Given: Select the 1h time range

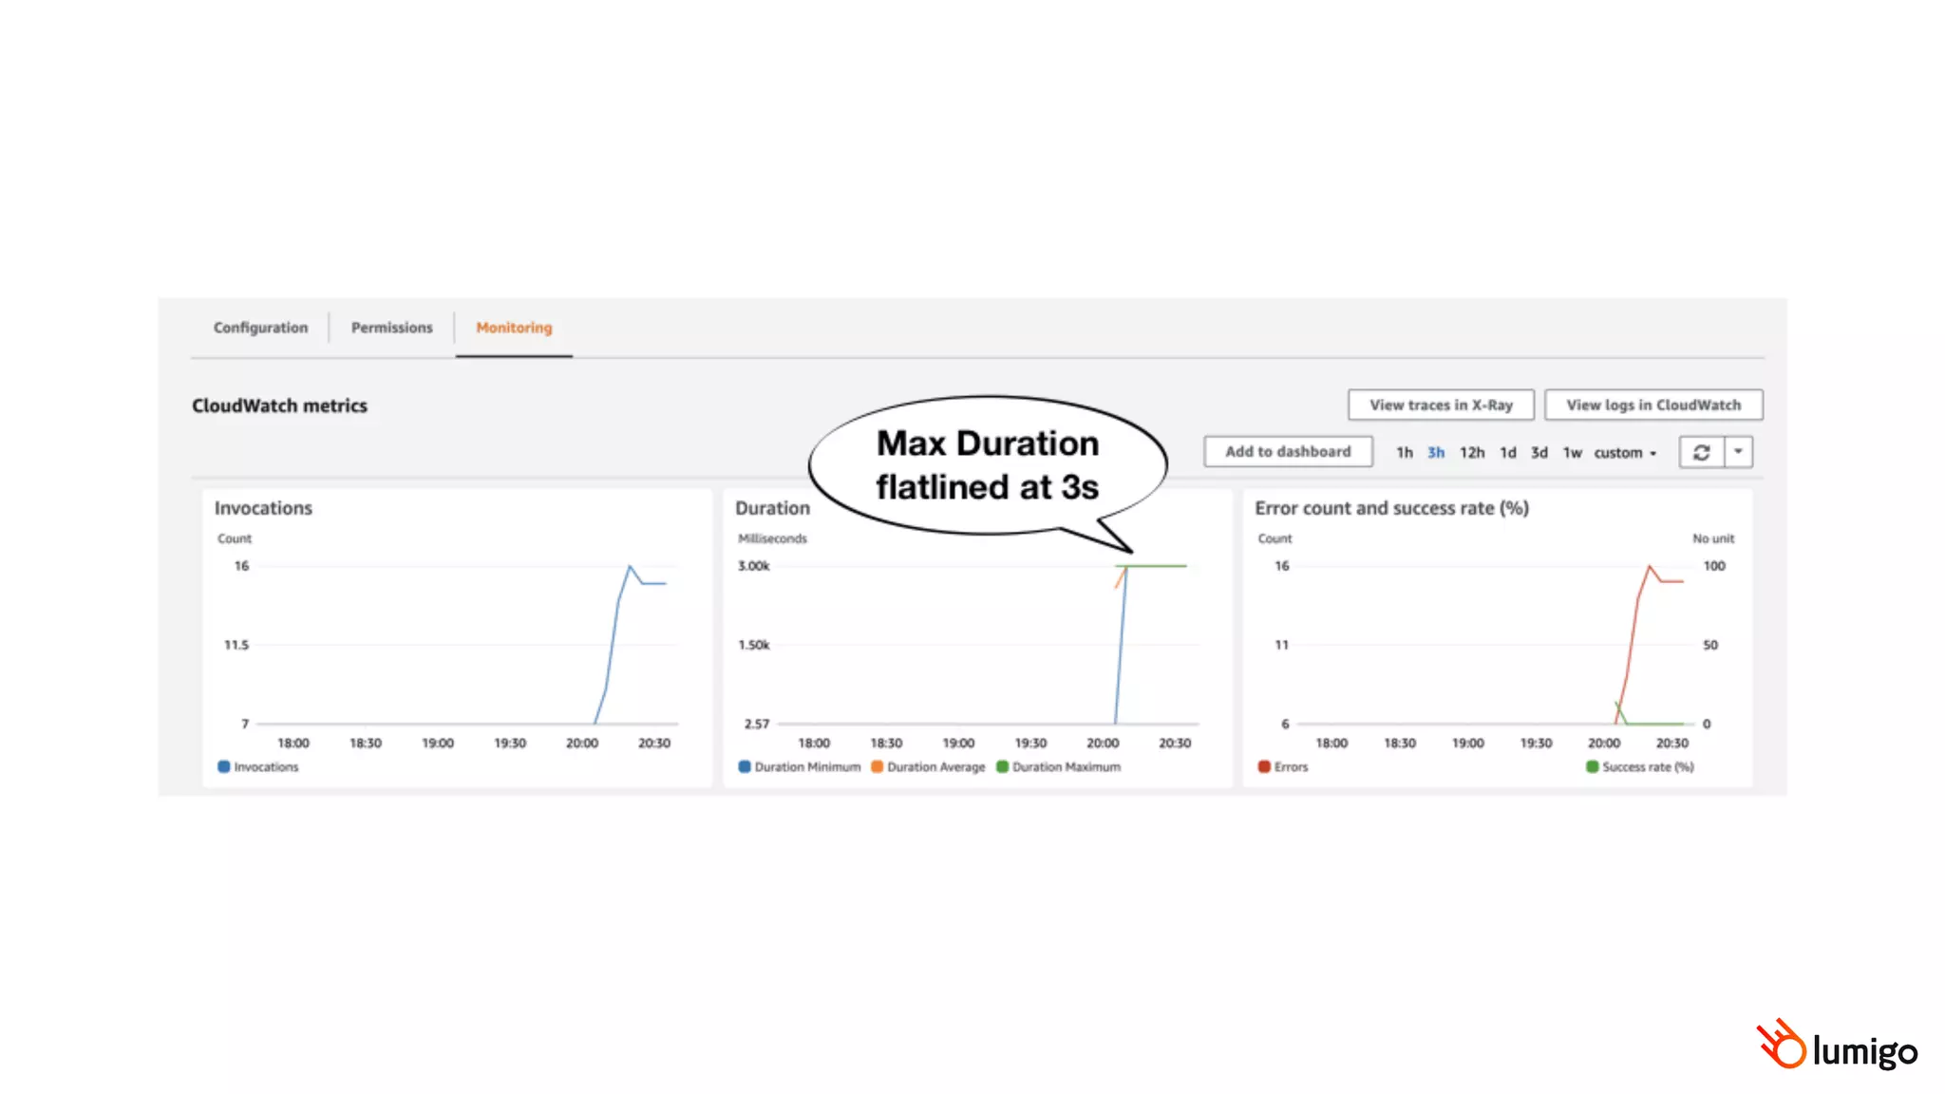Looking at the screenshot, I should [1404, 453].
